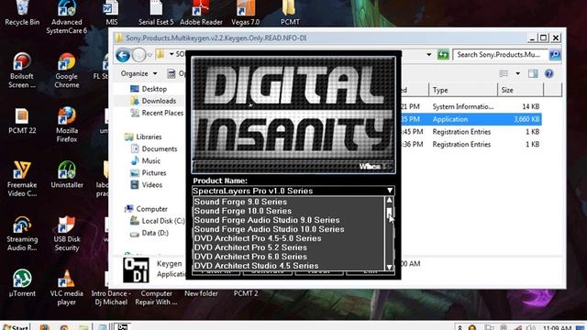The height and width of the screenshot is (330, 587).
Task: Choose Sound Forge Audio Studio 9.0 Series
Action: (x=289, y=220)
